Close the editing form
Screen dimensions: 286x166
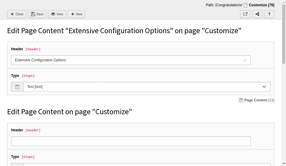tap(17, 14)
